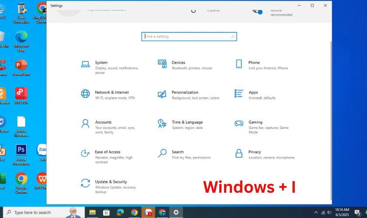Click 'Uninstall, defaults' description
The height and width of the screenshot is (218, 367).
coord(262,98)
